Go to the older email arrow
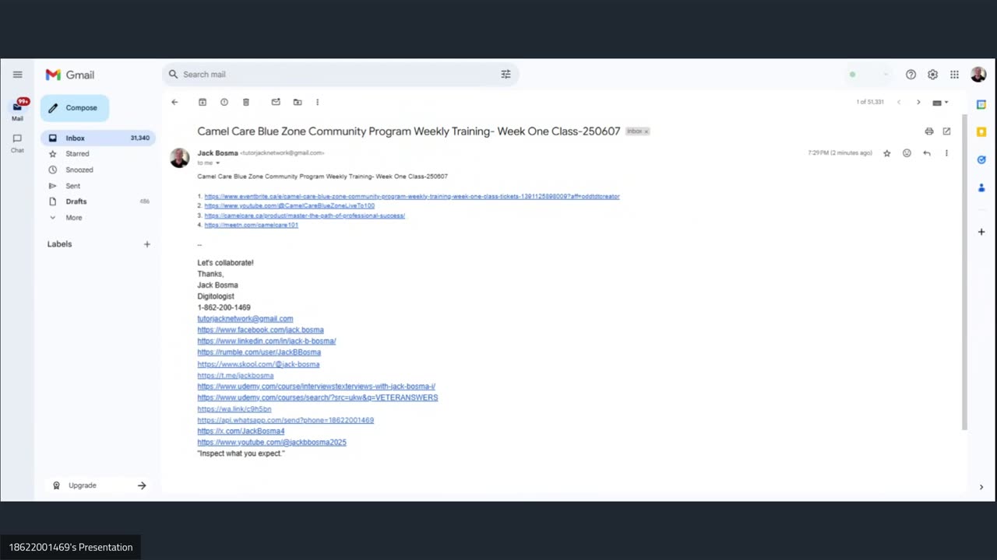 918,102
